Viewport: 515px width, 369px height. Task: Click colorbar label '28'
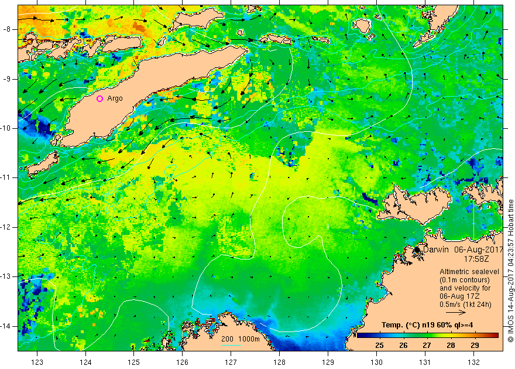tap(451, 346)
